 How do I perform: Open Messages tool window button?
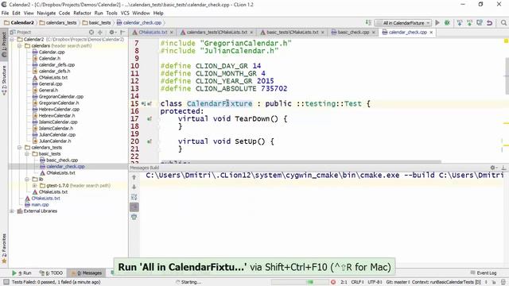pyautogui.click(x=87, y=273)
